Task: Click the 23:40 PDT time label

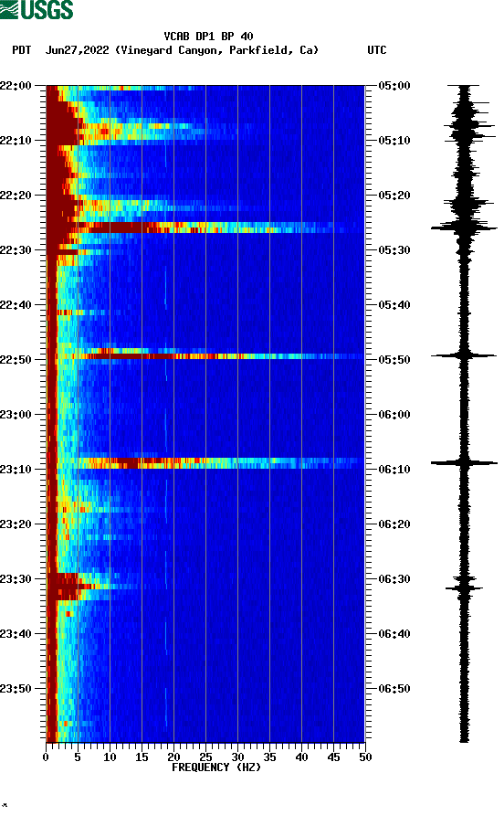Action: tap(16, 634)
